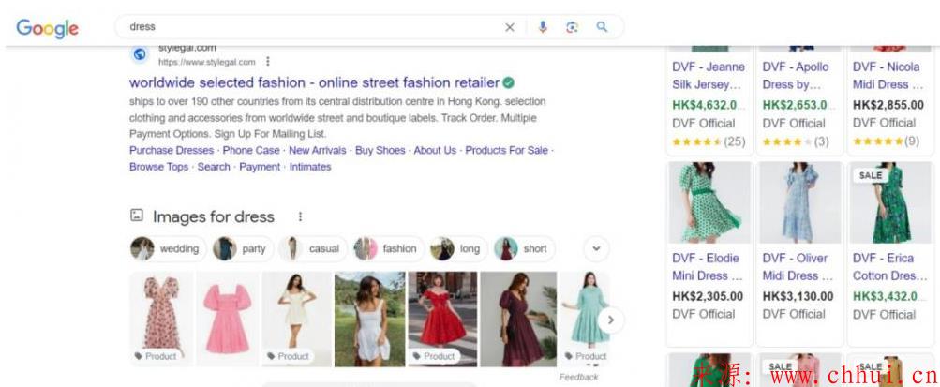
Task: Click the HK$2,305.00 price text
Action: pyautogui.click(x=708, y=296)
